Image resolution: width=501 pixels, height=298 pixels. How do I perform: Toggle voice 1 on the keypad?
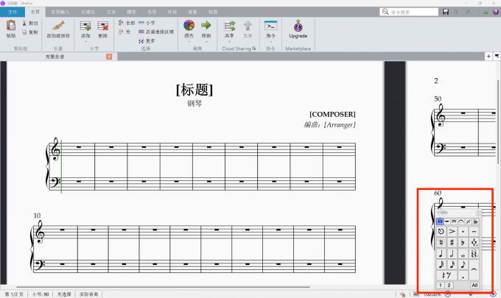tap(441, 285)
